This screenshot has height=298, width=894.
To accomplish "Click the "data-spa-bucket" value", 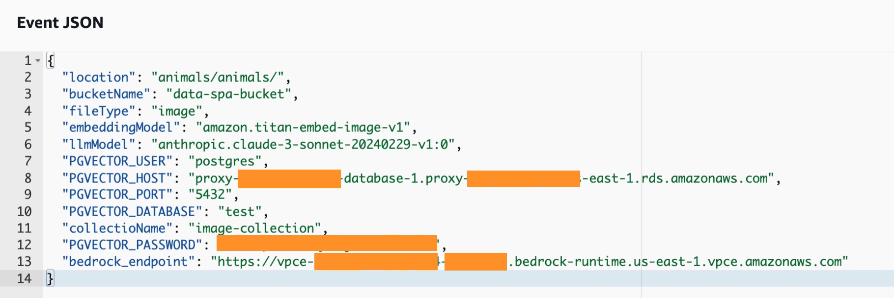I will click(229, 94).
